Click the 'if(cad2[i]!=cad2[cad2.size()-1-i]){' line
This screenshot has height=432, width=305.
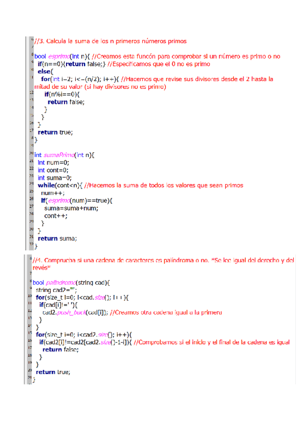pos(85,342)
